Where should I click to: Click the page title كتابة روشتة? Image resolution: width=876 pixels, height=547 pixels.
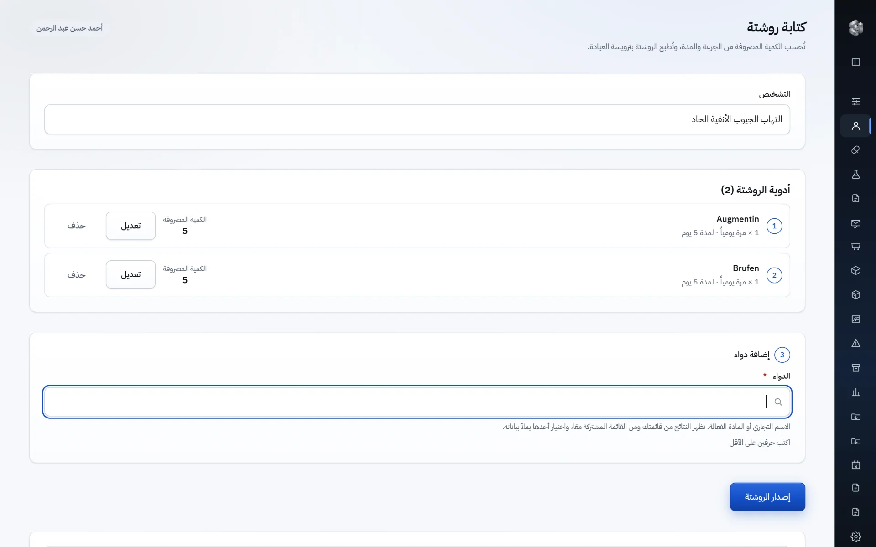point(776,27)
